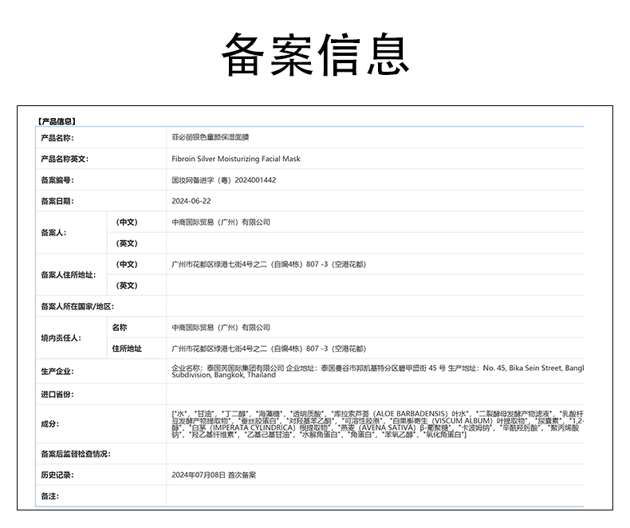Click 名称 sub-label under 境内责任人
Viewport: 630px width, 528px height.
point(120,328)
